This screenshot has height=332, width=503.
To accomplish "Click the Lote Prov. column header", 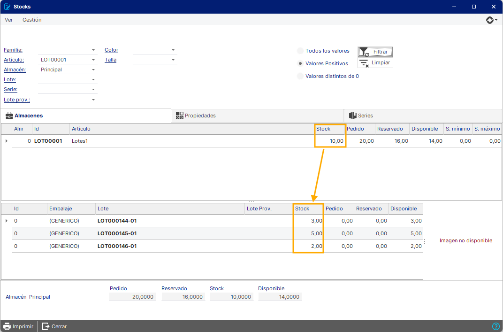I will click(269, 208).
